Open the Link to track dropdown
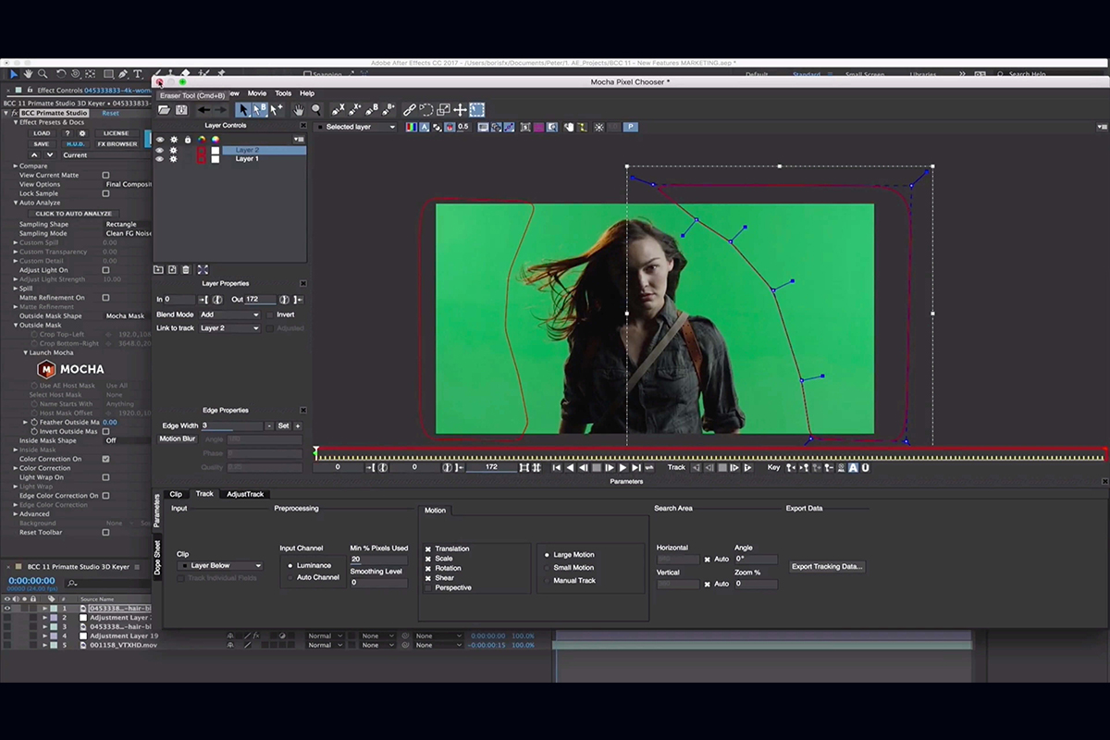 (x=230, y=328)
